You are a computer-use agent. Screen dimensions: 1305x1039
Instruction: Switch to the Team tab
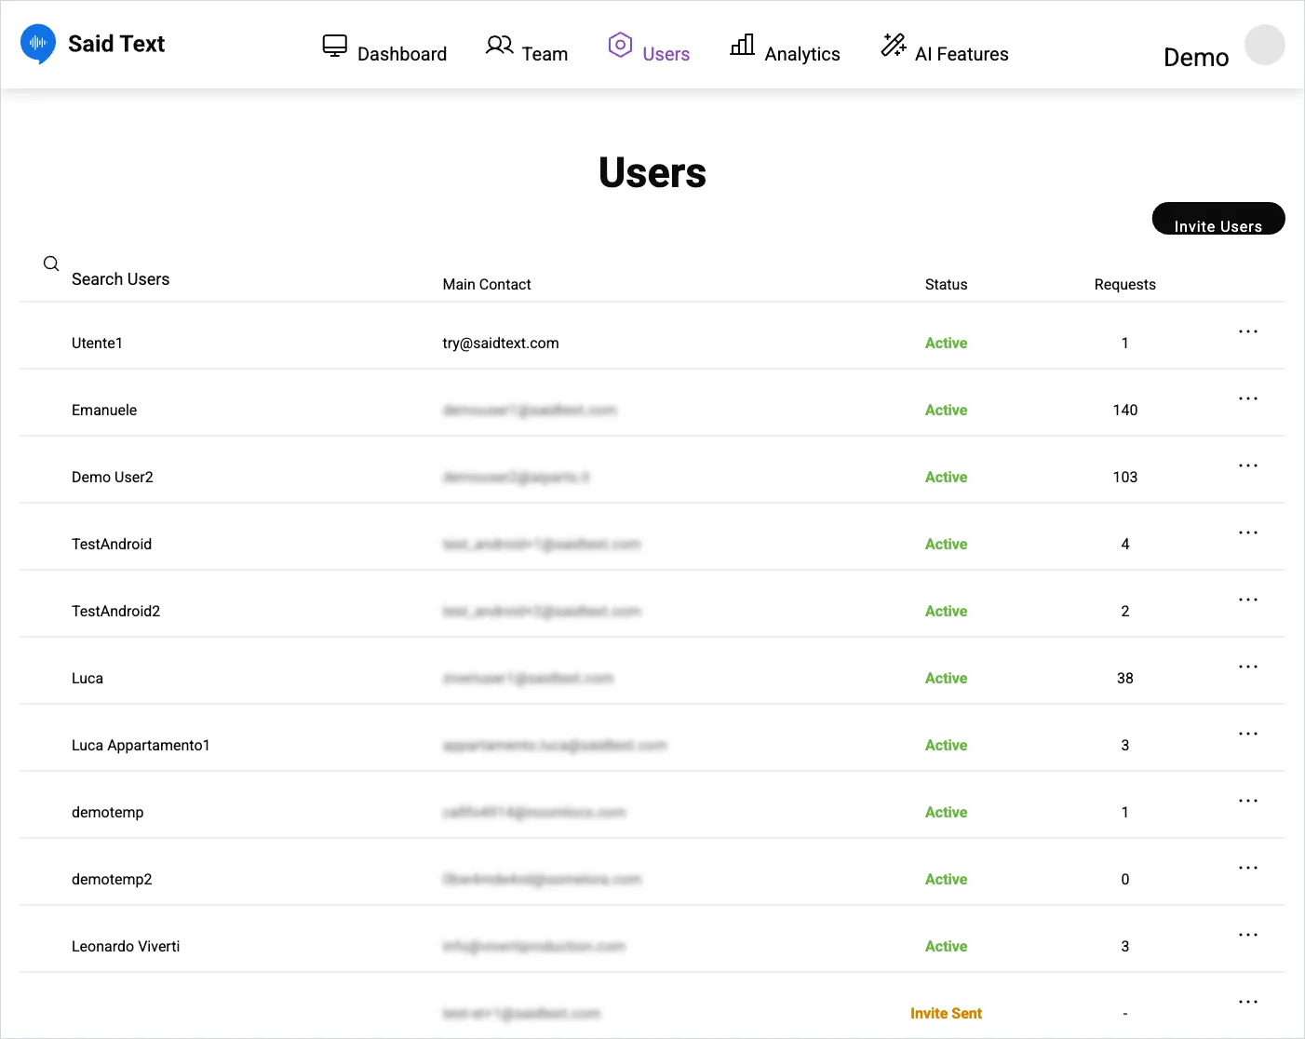click(x=527, y=47)
